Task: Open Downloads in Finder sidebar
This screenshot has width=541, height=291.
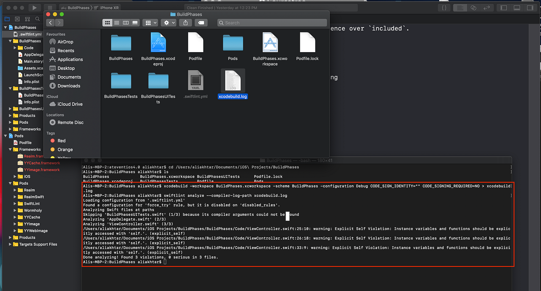Action: 65,86
